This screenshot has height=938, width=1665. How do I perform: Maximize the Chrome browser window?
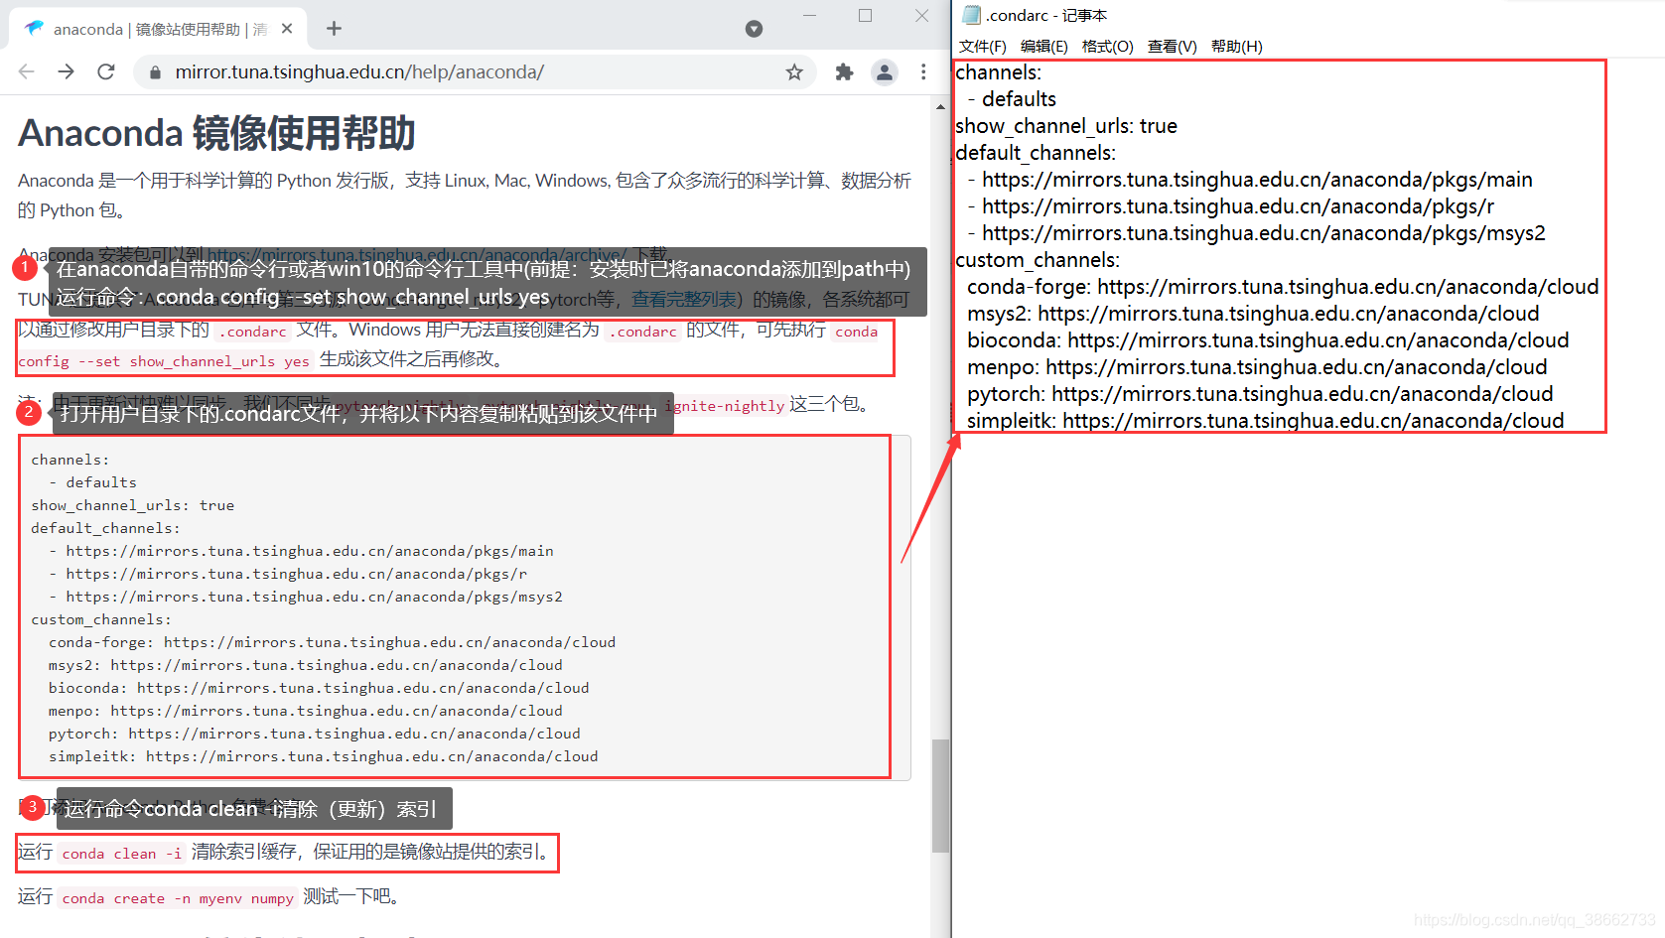[865, 15]
